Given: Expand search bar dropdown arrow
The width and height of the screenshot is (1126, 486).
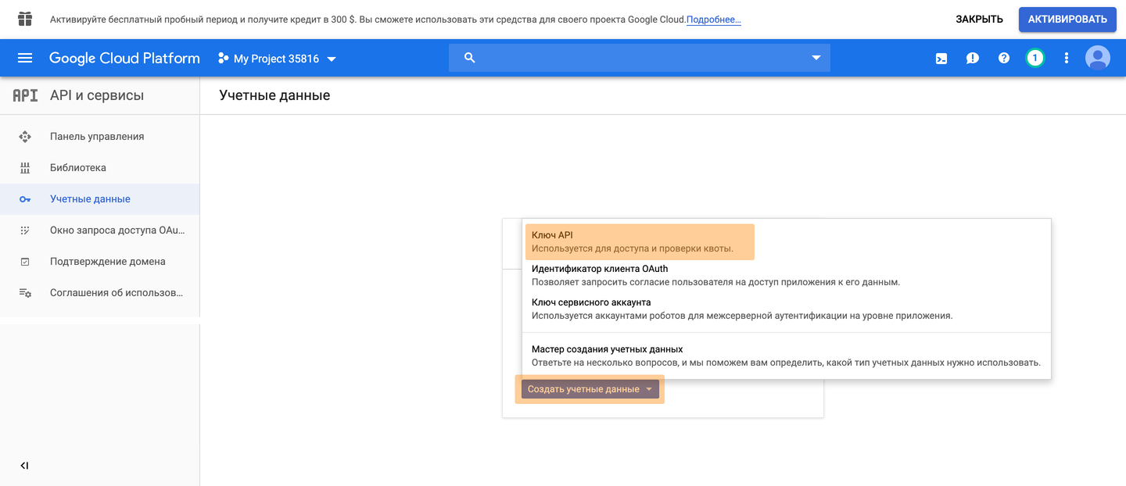Looking at the screenshot, I should coord(816,58).
